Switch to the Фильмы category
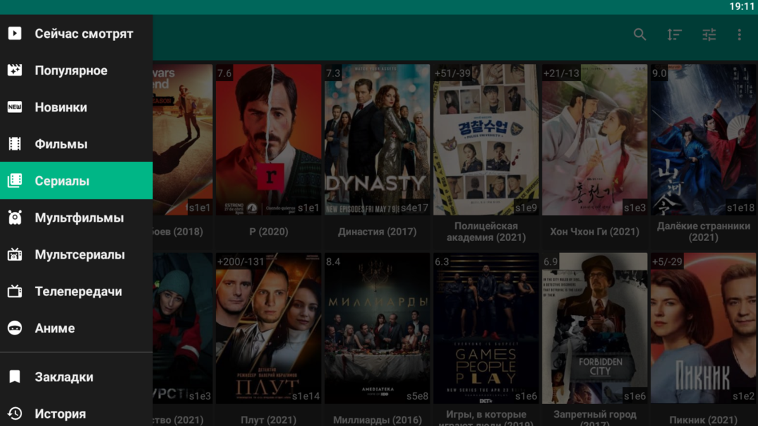The height and width of the screenshot is (426, 758). [76, 144]
